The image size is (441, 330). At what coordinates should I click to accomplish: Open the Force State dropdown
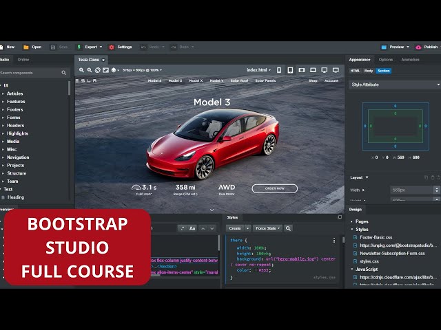(268, 228)
